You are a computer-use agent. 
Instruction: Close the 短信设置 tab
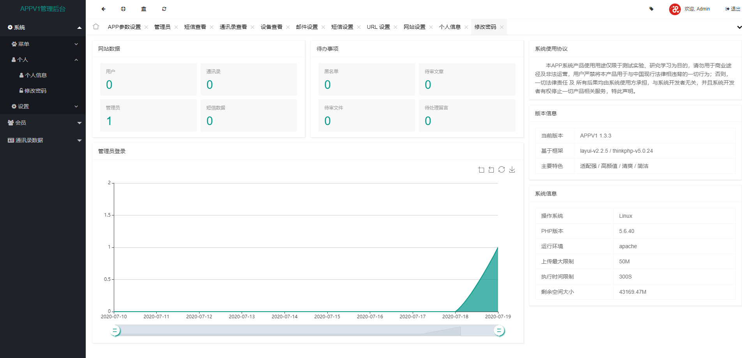click(359, 27)
